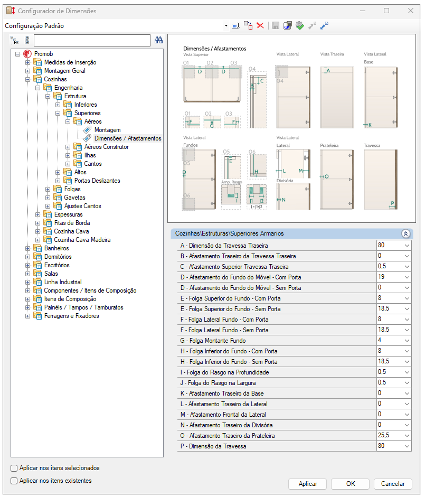The height and width of the screenshot is (497, 425).
Task: Delete configuration with the red X
Action: (260, 26)
